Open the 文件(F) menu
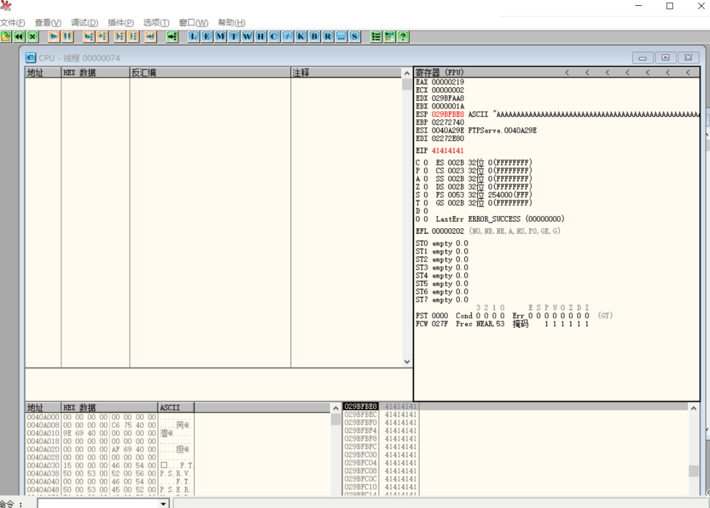This screenshot has width=710, height=508. pyautogui.click(x=12, y=22)
